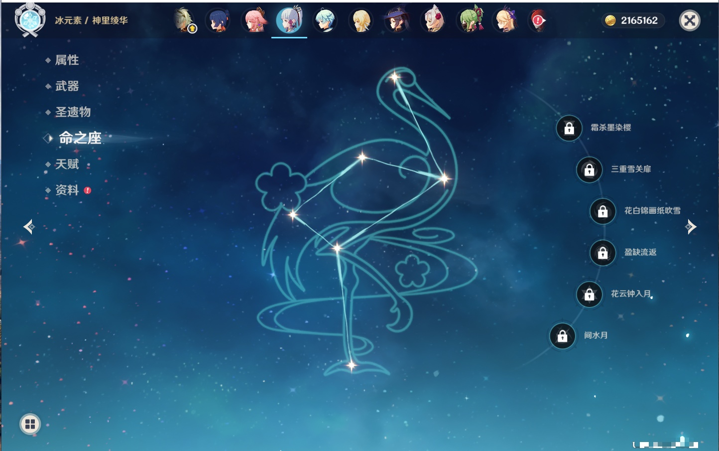Select the light-blue-haired character avatar
719x451 pixels.
coord(325,21)
